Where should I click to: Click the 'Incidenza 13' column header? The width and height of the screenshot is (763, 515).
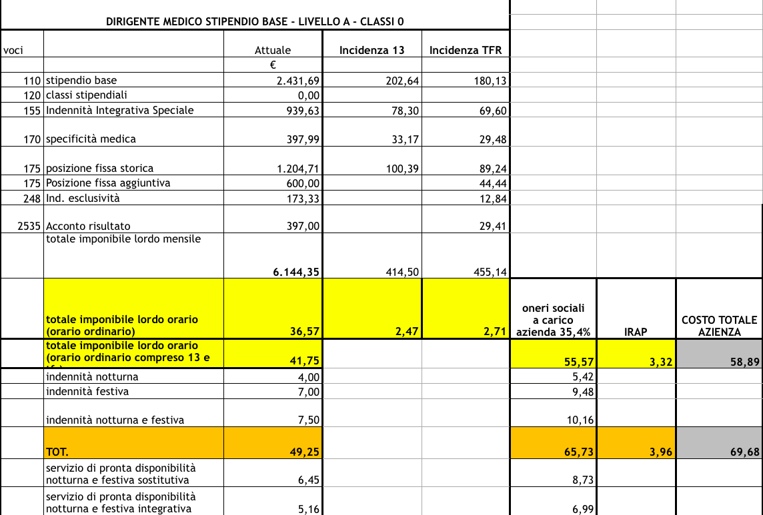(371, 50)
